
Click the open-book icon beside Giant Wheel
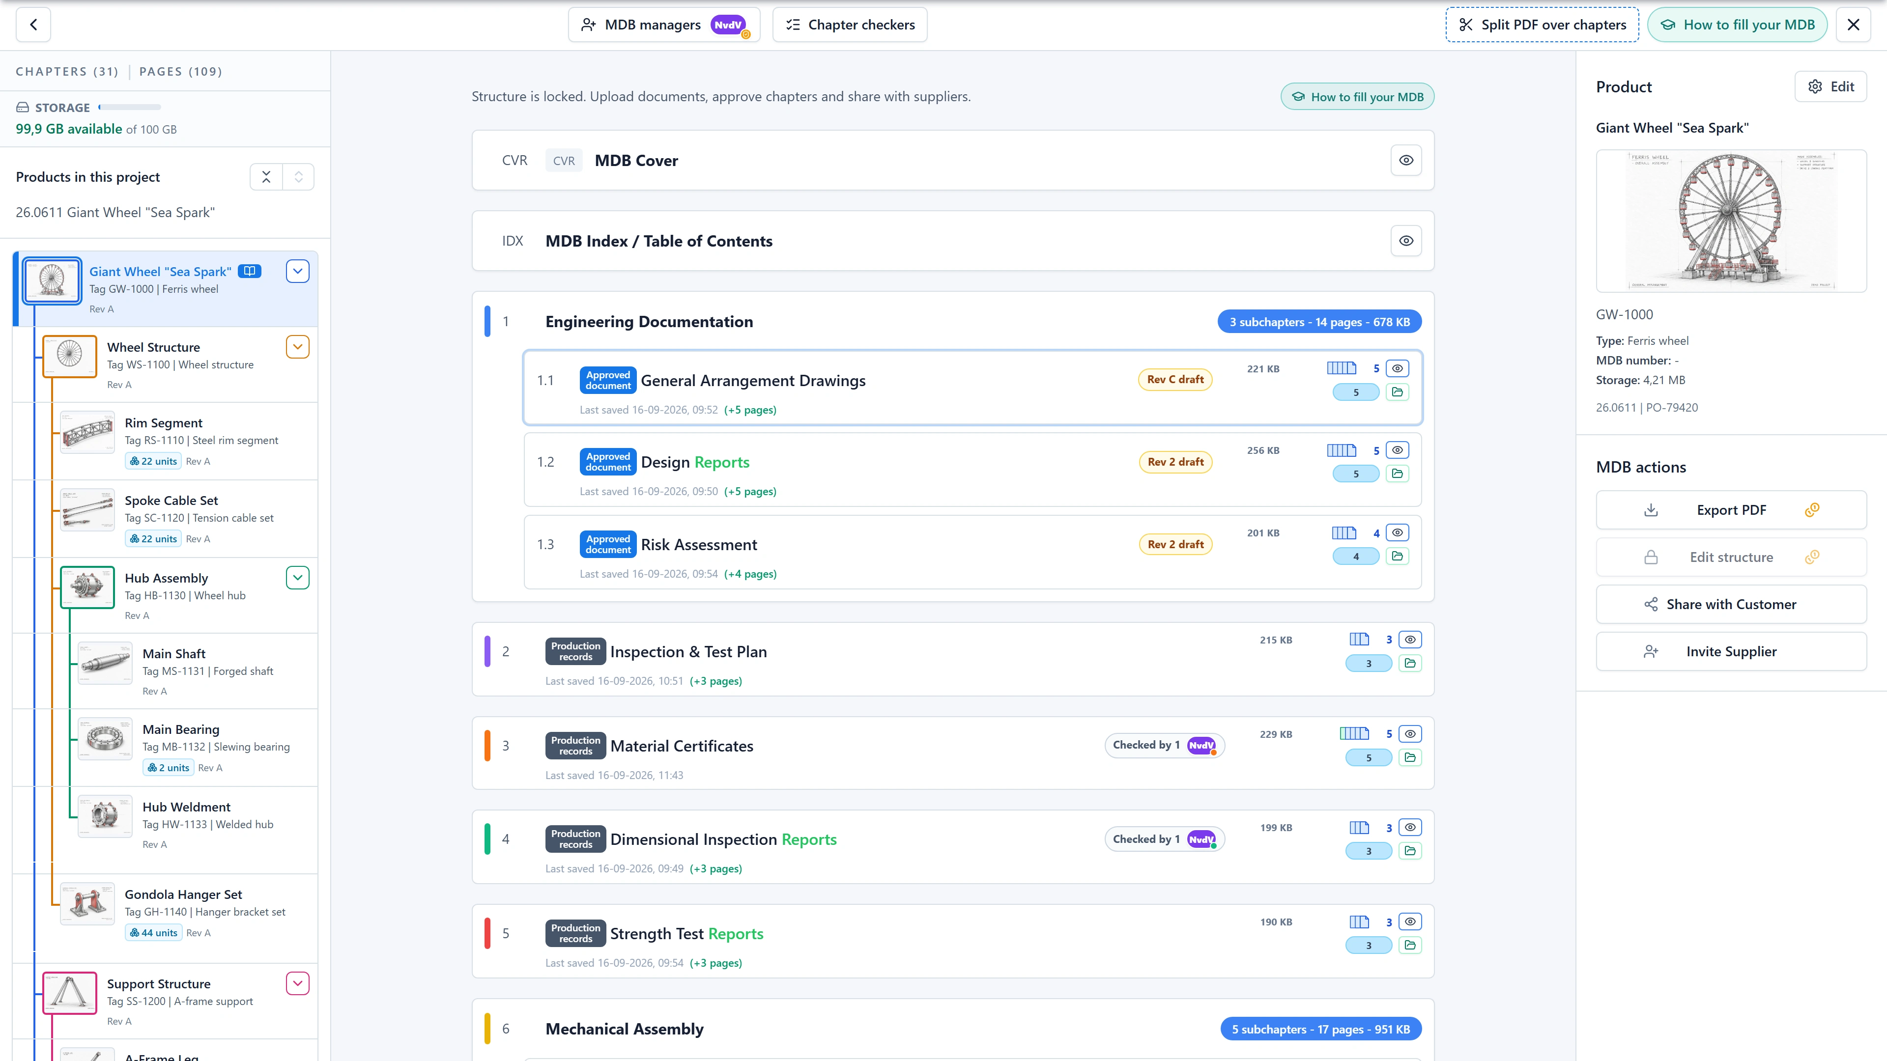click(x=250, y=271)
